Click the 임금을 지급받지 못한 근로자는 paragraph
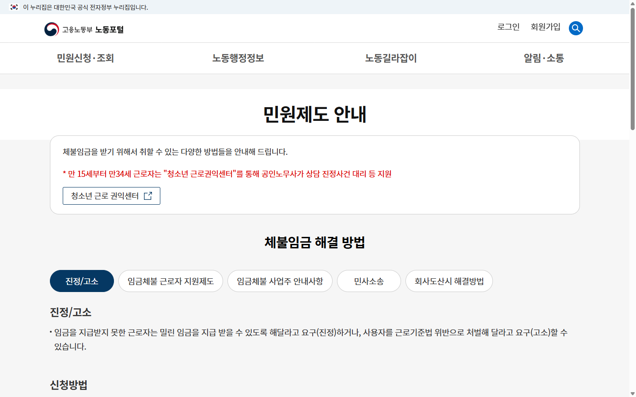This screenshot has width=636, height=397. (x=310, y=339)
